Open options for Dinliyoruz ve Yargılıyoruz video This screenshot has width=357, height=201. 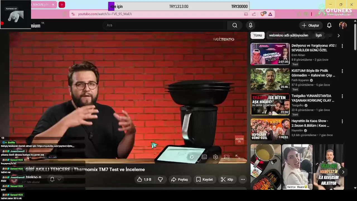[x=342, y=46]
